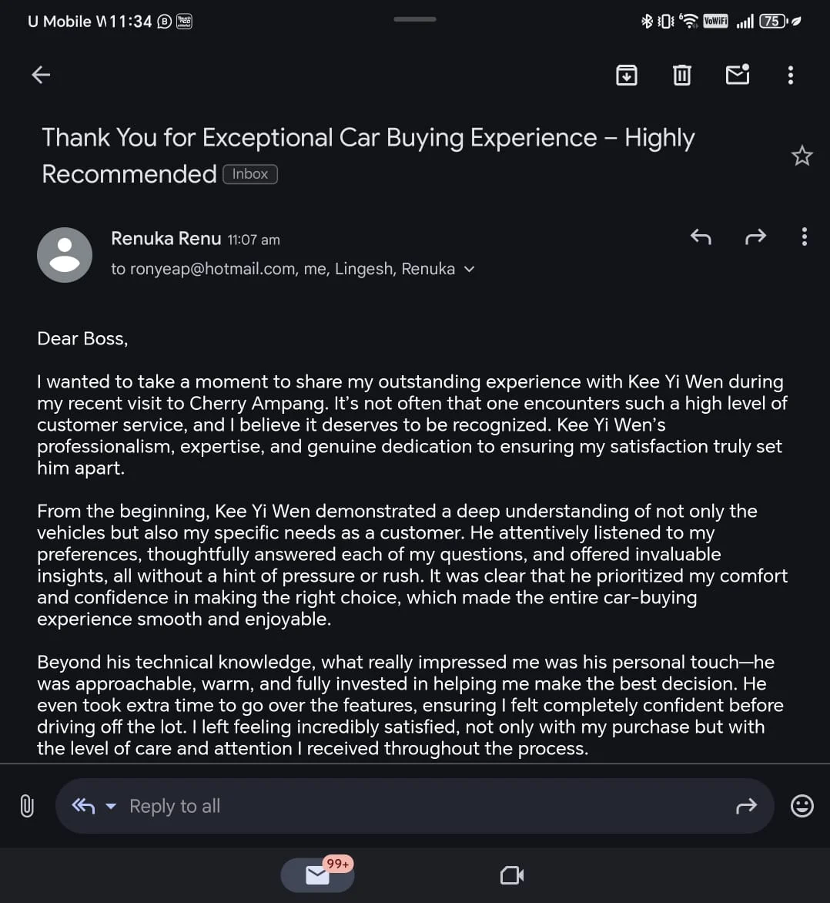Attach a file with paperclip icon
Image resolution: width=830 pixels, height=903 pixels.
pyautogui.click(x=27, y=806)
